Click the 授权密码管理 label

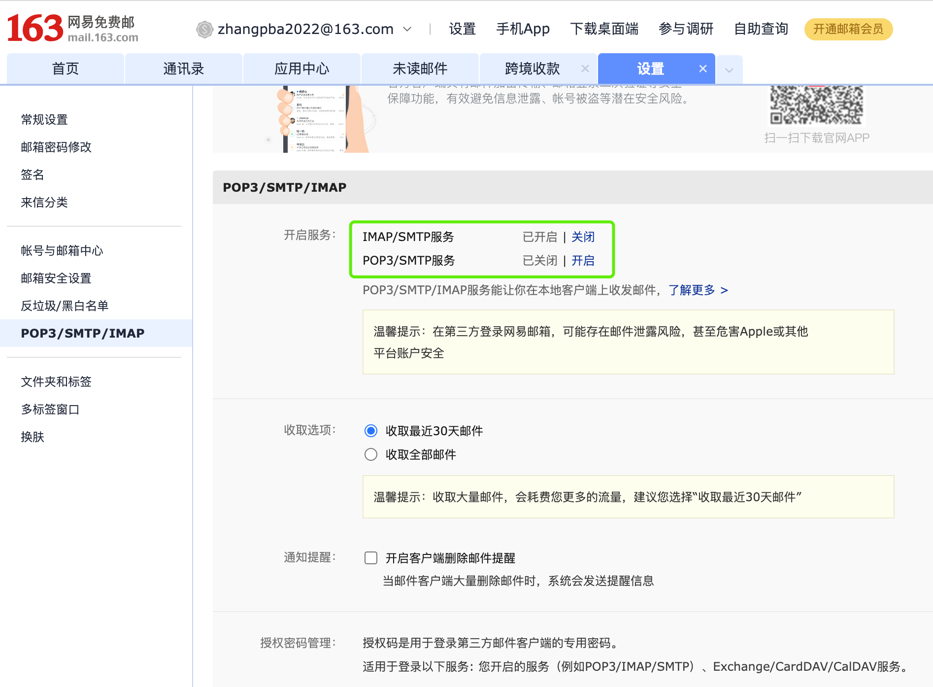tap(298, 643)
